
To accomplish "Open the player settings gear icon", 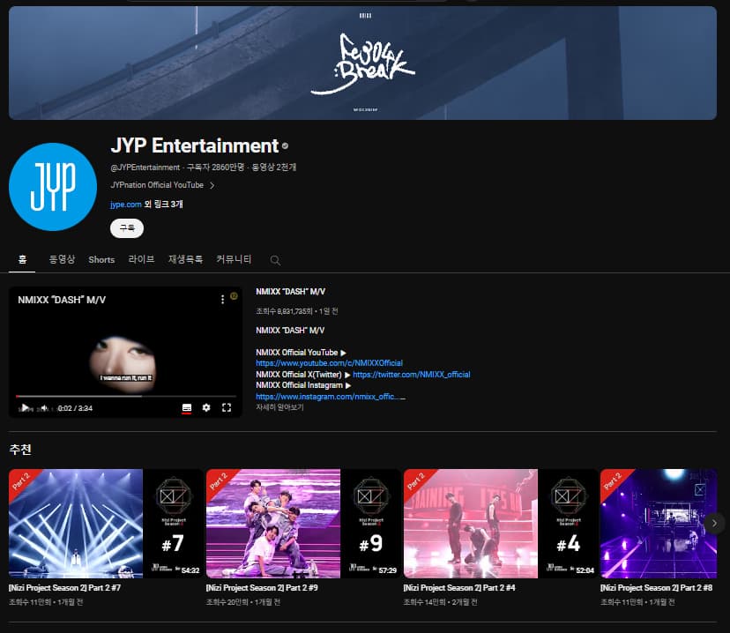I will pos(205,406).
